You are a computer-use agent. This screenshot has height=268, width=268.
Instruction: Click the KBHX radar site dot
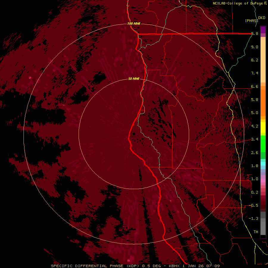[x=134, y=134]
